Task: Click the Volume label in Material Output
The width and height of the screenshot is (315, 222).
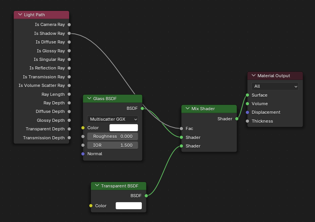Action: coord(259,104)
